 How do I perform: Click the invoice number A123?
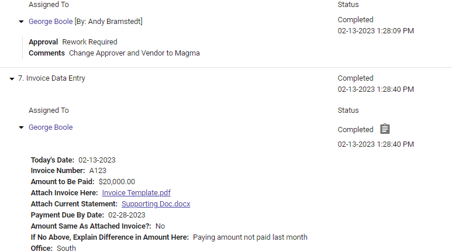click(x=98, y=171)
